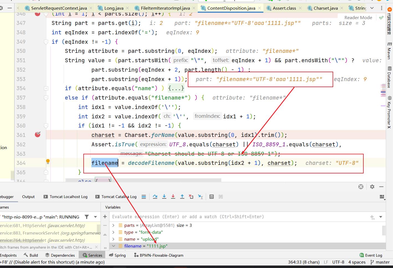Image resolution: width=393 pixels, height=268 pixels.
Task: Click the fold end marker on line 365
Action: pyautogui.click(x=46, y=172)
